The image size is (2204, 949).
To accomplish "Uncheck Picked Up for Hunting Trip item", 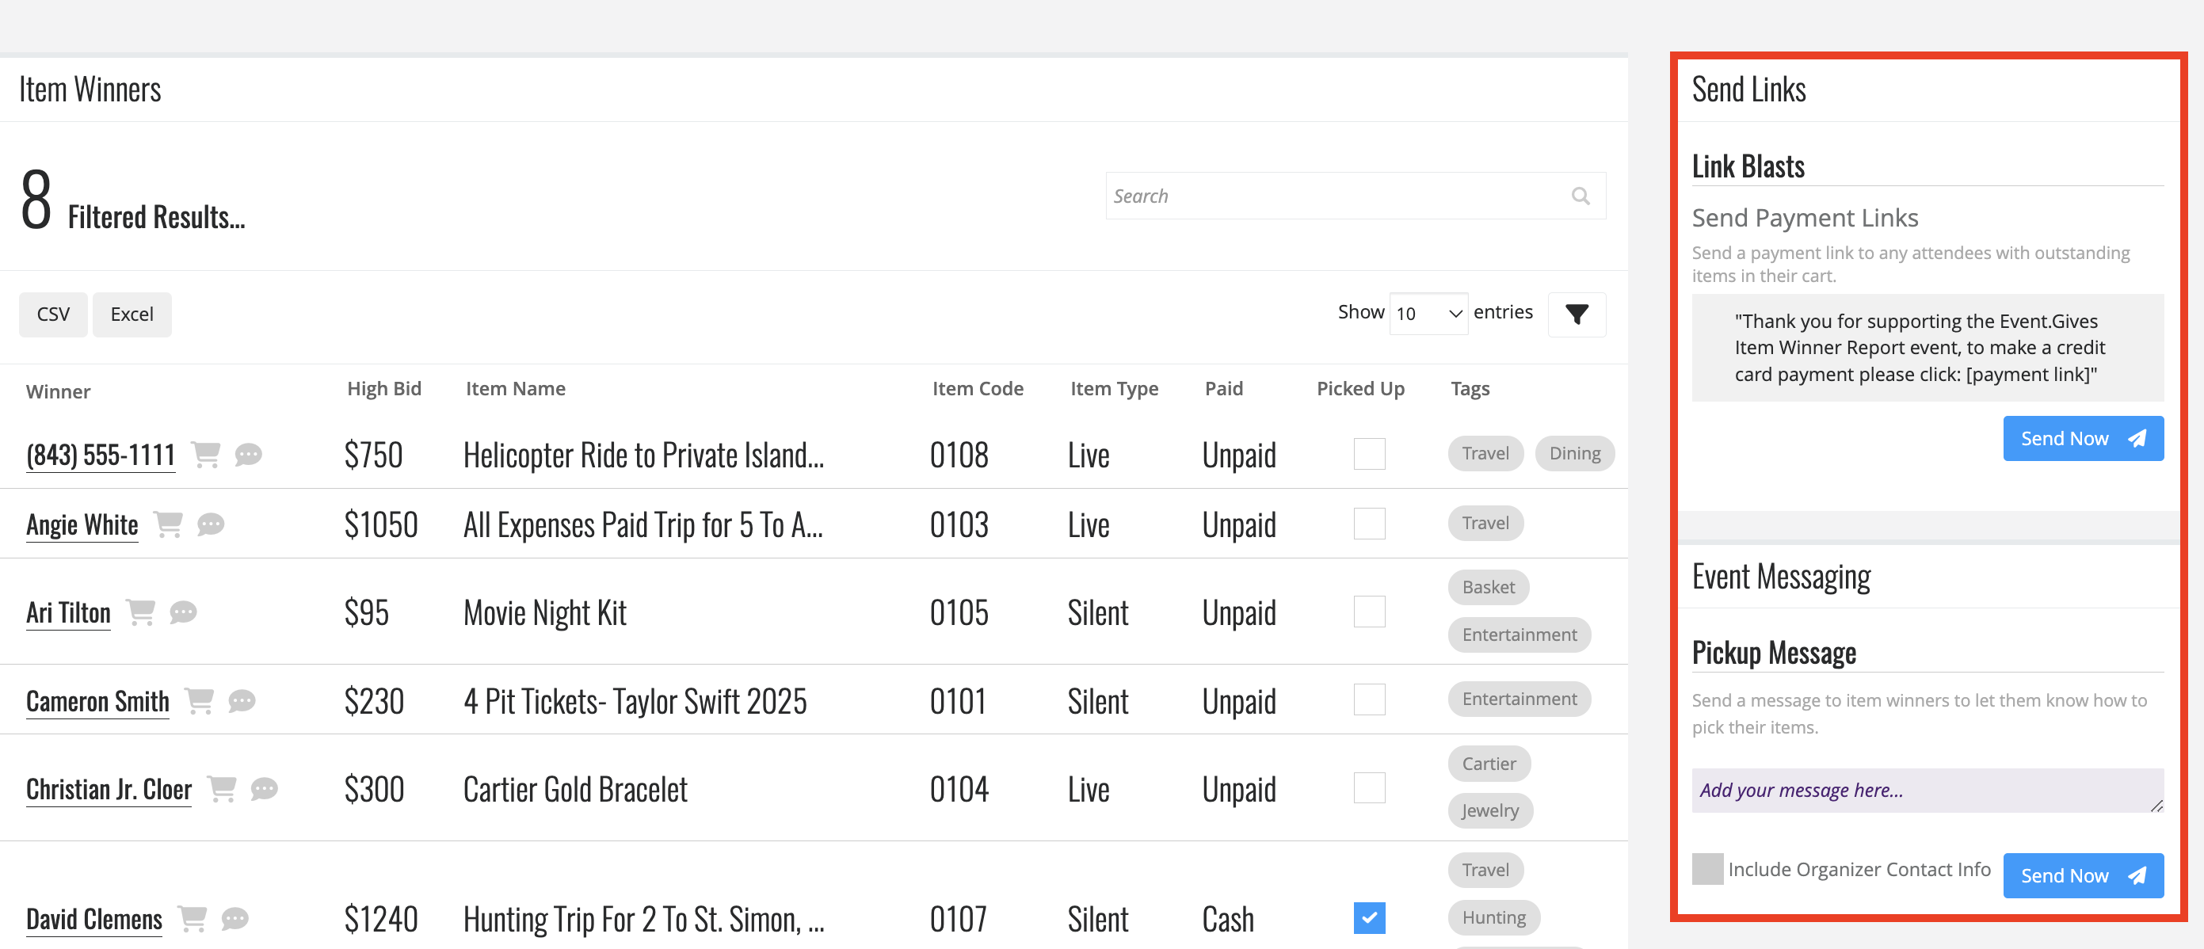I will pos(1369,918).
